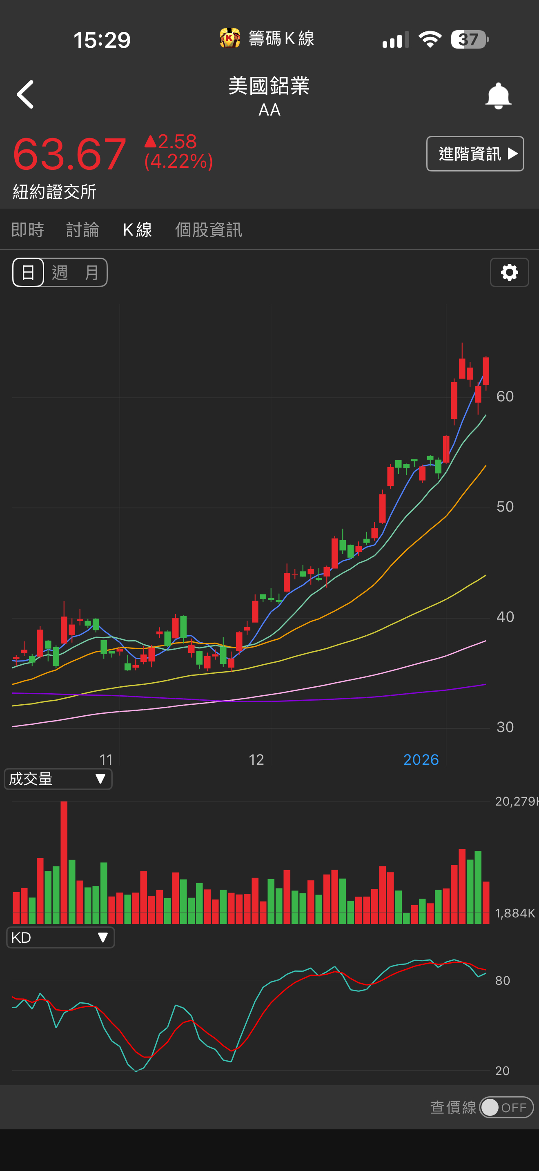Tap the 紐約證交所 exchange label
This screenshot has width=539, height=1171.
point(55,192)
